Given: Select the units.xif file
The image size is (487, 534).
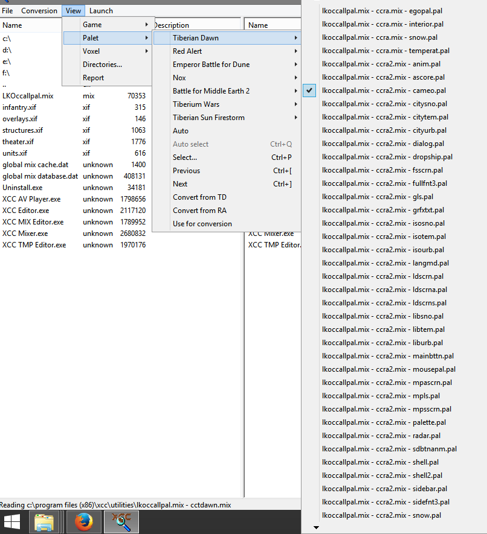Looking at the screenshot, I should point(15,153).
